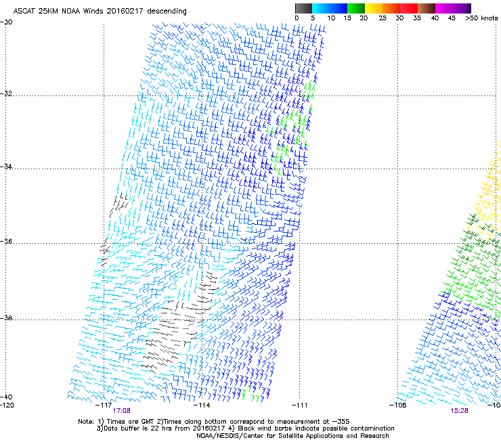Click the ASCAT 25KM NOAA Winds title

coord(100,11)
